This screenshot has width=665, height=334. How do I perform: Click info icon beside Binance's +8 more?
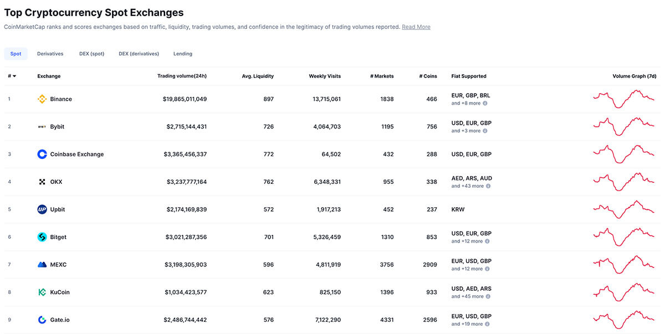tap(485, 104)
